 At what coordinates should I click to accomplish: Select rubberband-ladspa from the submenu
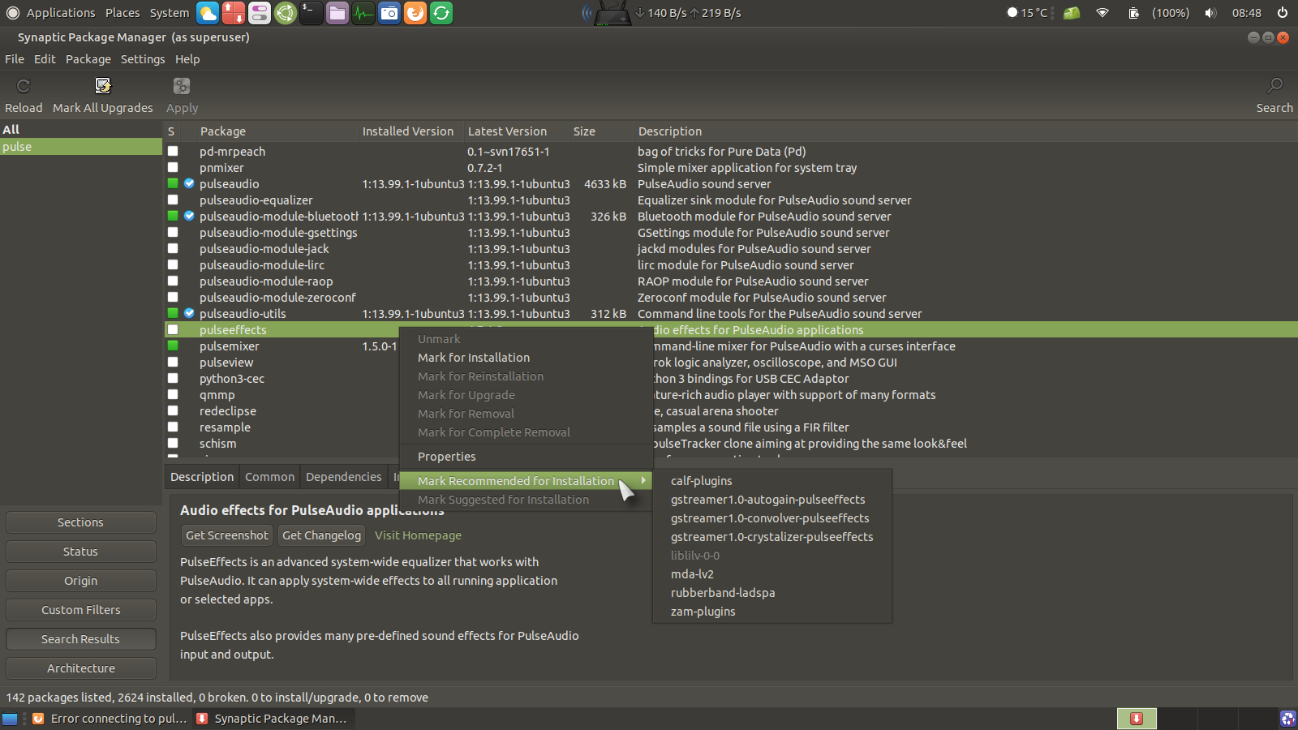pos(772,593)
